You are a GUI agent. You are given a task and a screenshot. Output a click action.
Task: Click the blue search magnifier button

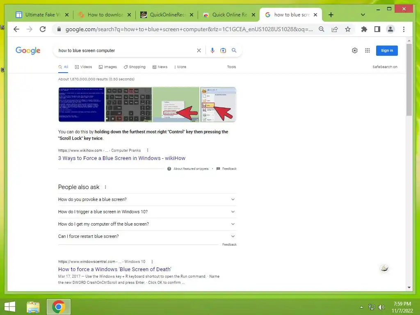[x=234, y=50]
